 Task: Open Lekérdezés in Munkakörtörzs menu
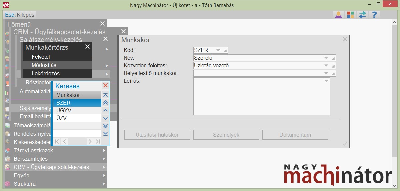pyautogui.click(x=57, y=73)
